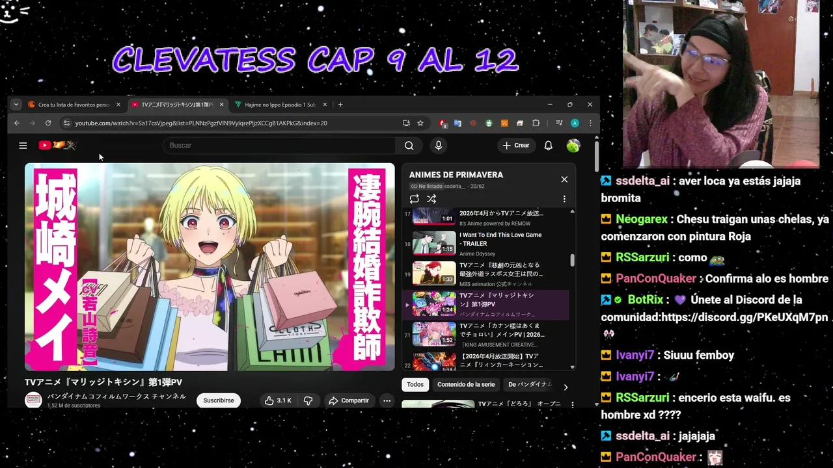
Task: Open the Crear menu
Action: (517, 146)
